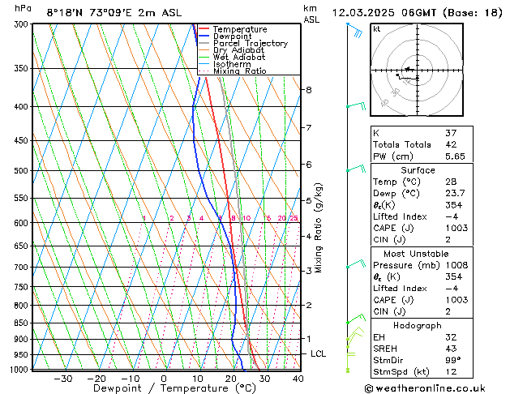Screen dimensions: 510x394
Task: Click the LCL level marker
Action: 319,354
